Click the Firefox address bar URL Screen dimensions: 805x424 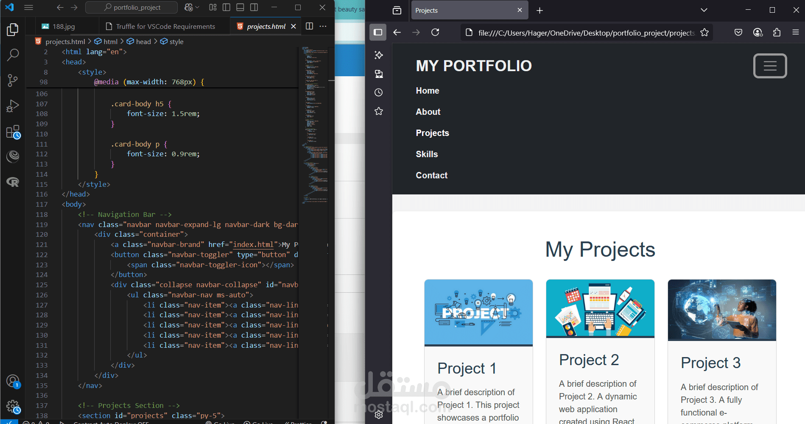click(x=586, y=33)
